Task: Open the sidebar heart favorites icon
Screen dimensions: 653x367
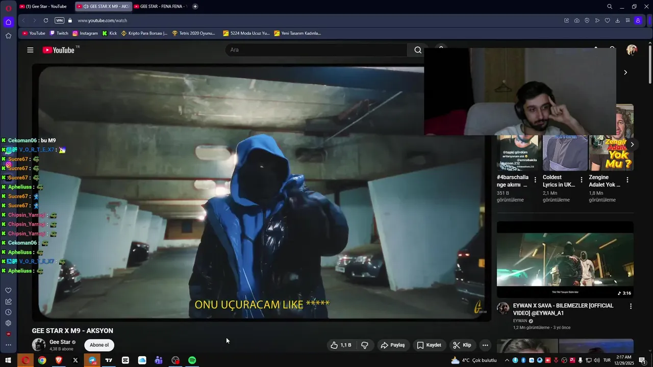Action: 8,291
